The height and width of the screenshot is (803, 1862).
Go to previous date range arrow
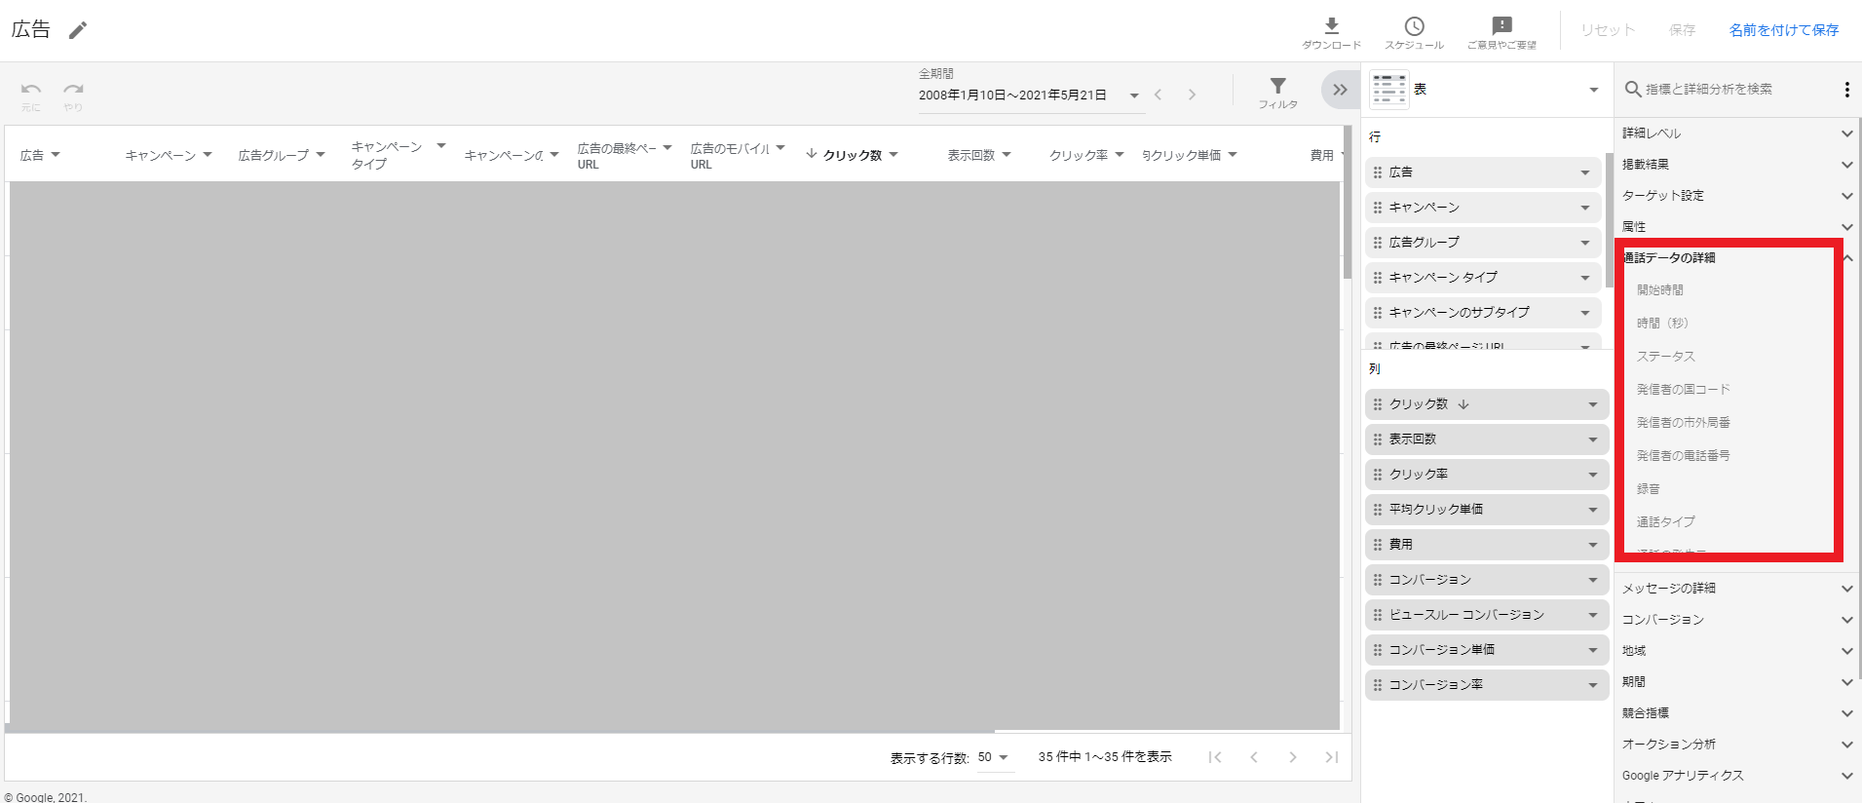click(x=1159, y=95)
